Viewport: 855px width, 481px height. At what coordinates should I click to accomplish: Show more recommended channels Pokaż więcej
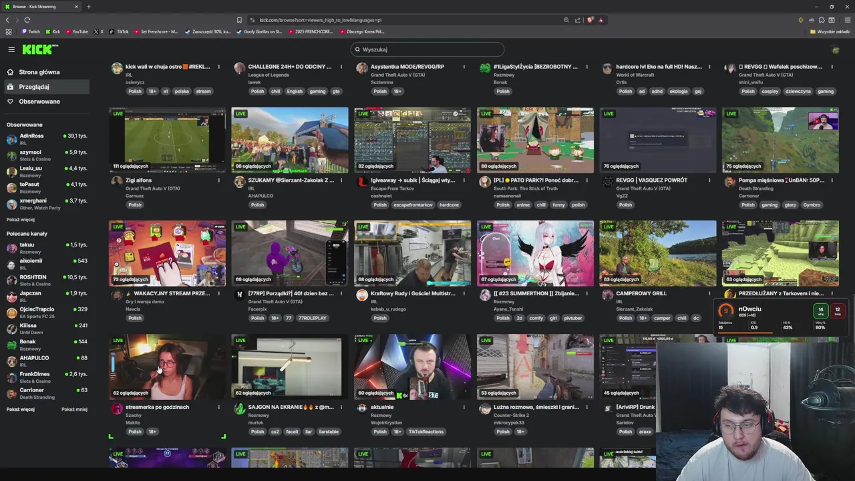point(21,409)
